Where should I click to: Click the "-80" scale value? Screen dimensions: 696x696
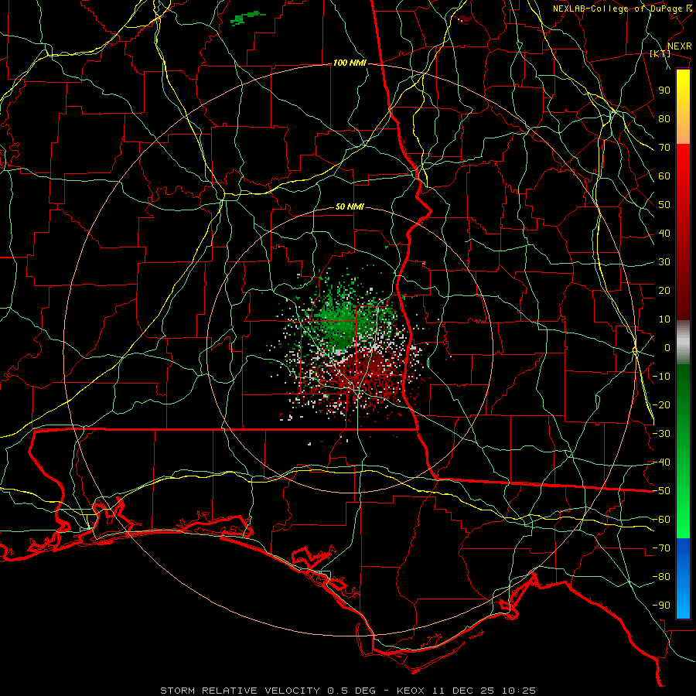[661, 577]
